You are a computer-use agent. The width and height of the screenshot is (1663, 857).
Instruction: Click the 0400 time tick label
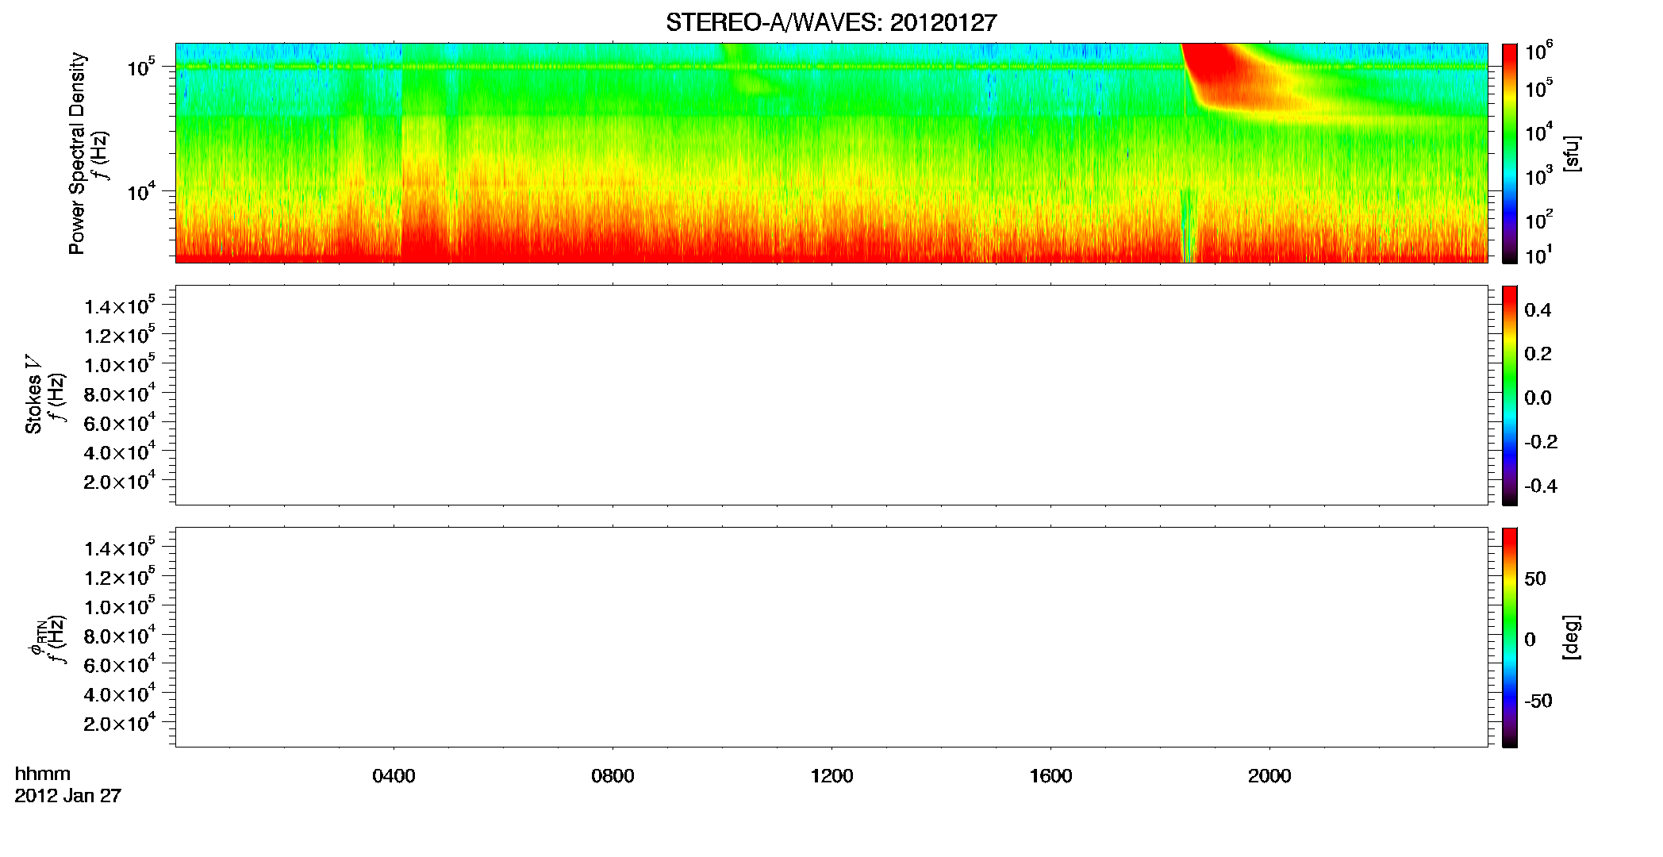pos(394,776)
